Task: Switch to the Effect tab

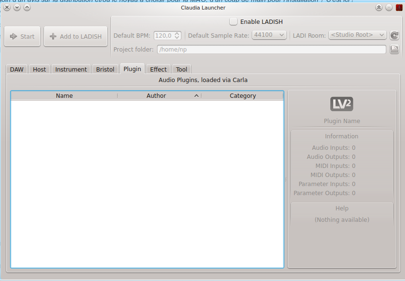Action: point(158,69)
